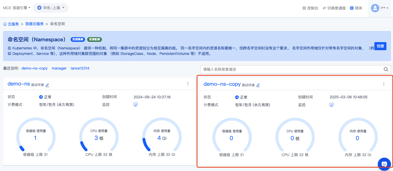Open the chat support floating icon

pyautogui.click(x=384, y=164)
